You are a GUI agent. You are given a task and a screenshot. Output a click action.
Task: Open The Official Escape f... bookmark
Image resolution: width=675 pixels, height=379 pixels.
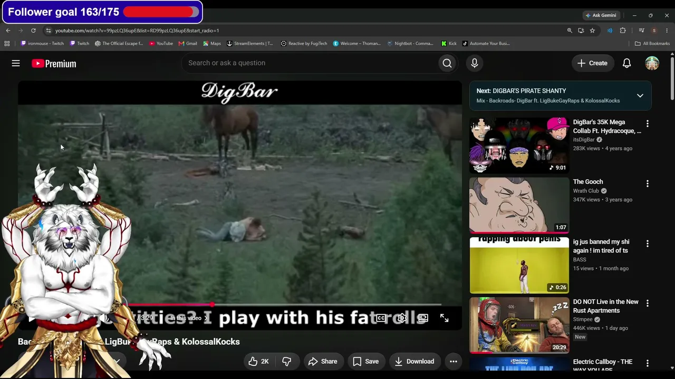pyautogui.click(x=119, y=44)
